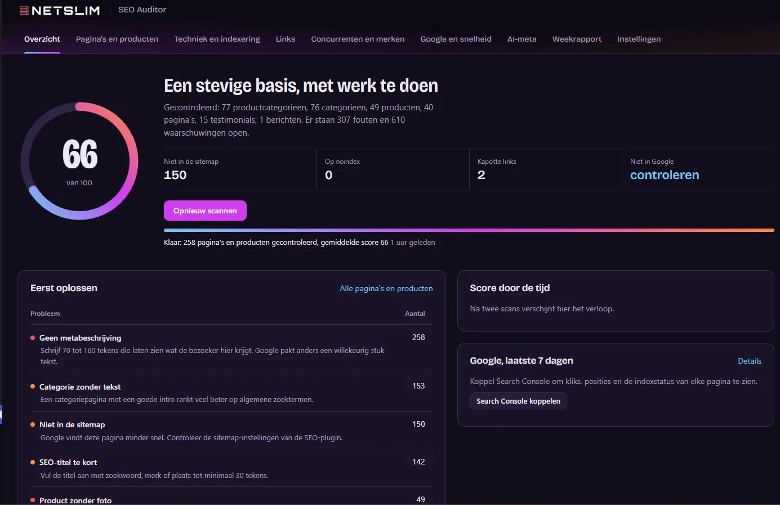Select the Geen metabeschrijving problem row
The width and height of the screenshot is (780, 505).
coord(231,349)
